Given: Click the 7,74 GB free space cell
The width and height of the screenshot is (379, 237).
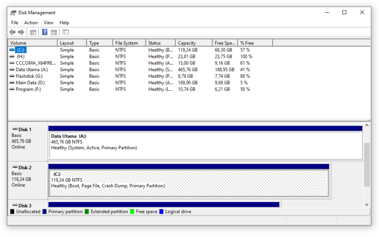Looking at the screenshot, I should 222,76.
